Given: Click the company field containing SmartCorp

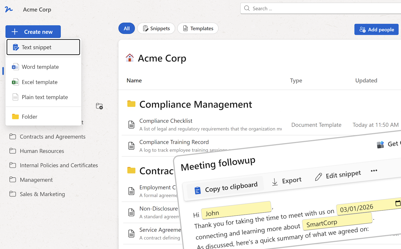Looking at the screenshot, I should (337, 222).
